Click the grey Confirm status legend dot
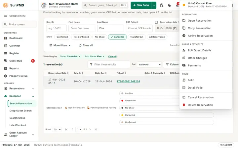 pyautogui.click(x=122, y=93)
